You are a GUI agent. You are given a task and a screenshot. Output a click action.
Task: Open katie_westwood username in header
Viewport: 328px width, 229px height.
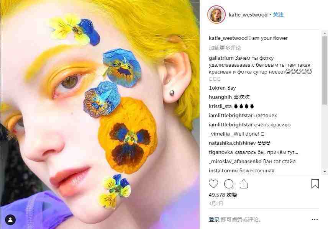tap(248, 15)
